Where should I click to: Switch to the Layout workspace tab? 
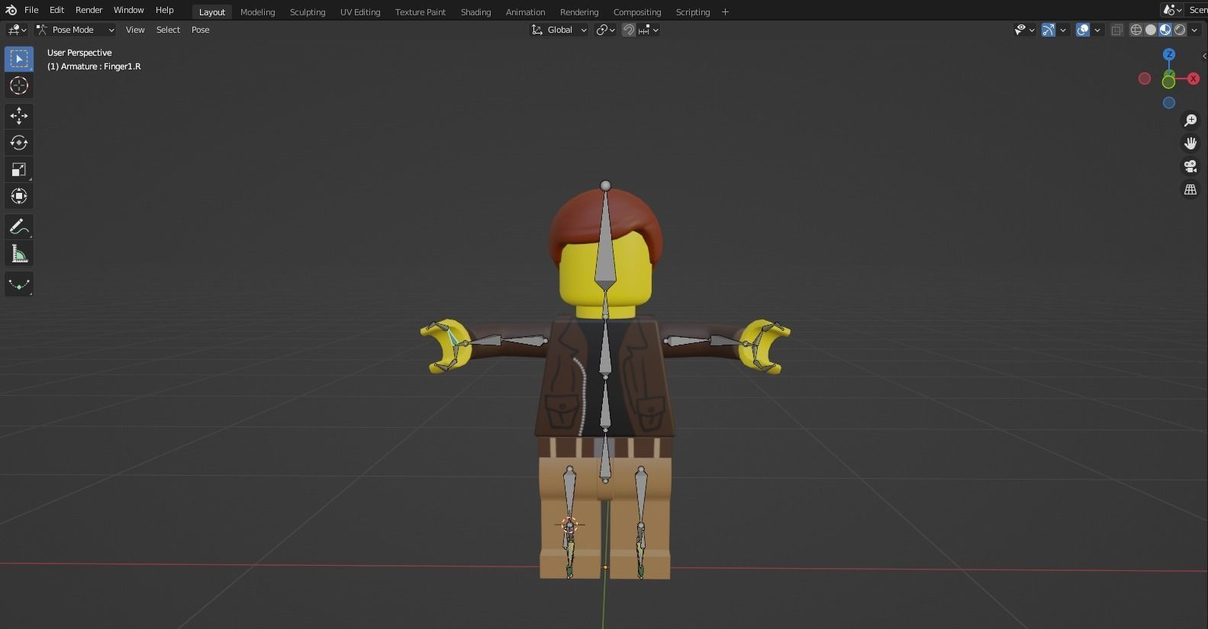tap(212, 11)
